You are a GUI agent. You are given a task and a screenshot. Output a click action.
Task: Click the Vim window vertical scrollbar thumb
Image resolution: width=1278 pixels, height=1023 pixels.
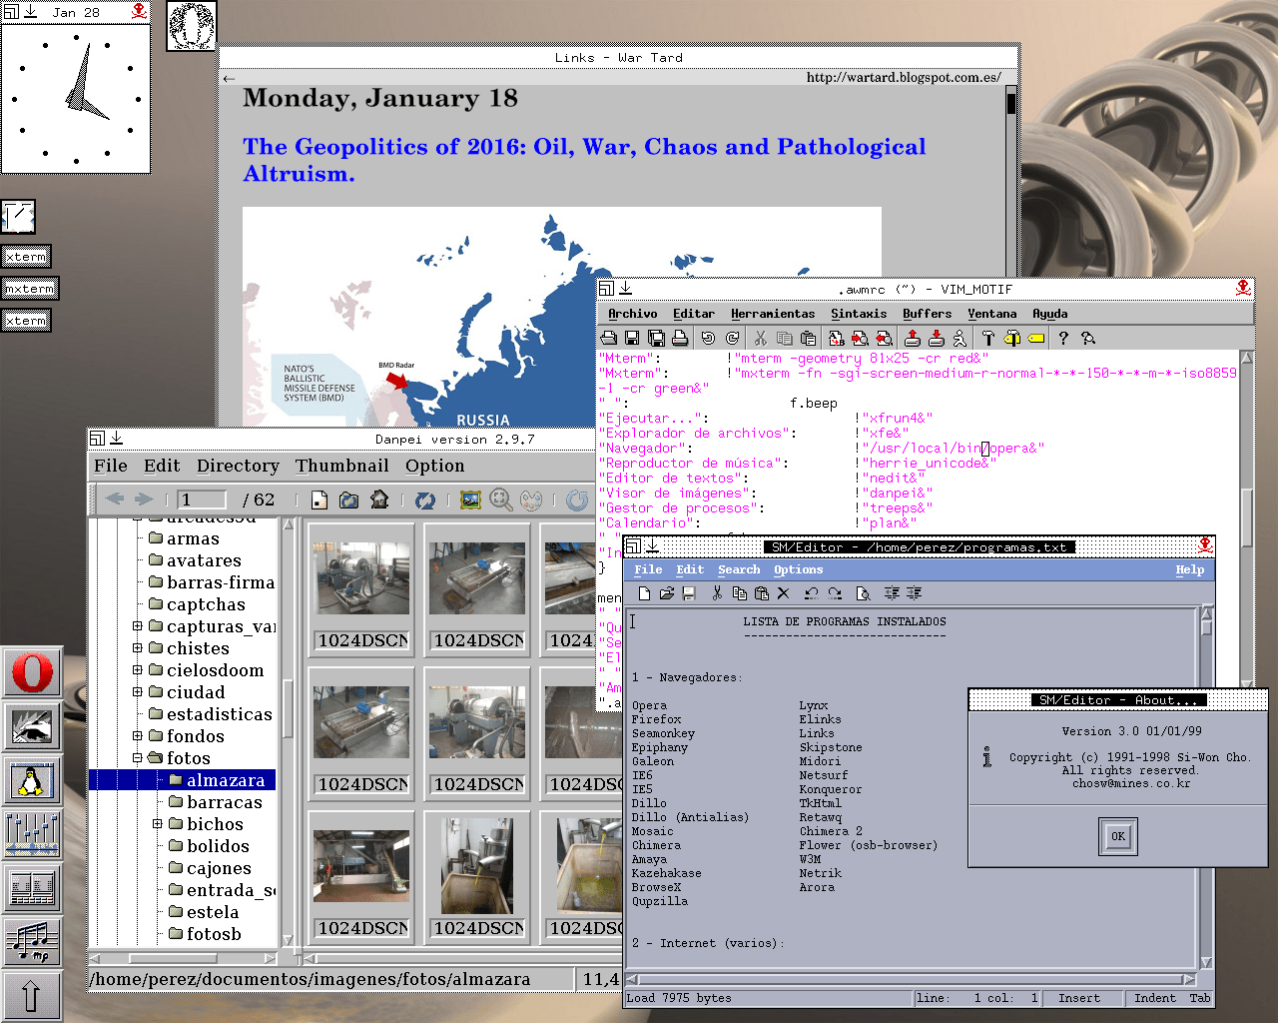[1246, 517]
